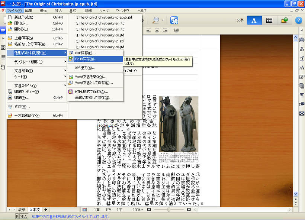Viewport: 305px width, 220px height.
Task: Toggle the blue A text mode button
Action: (x=254, y=20)
